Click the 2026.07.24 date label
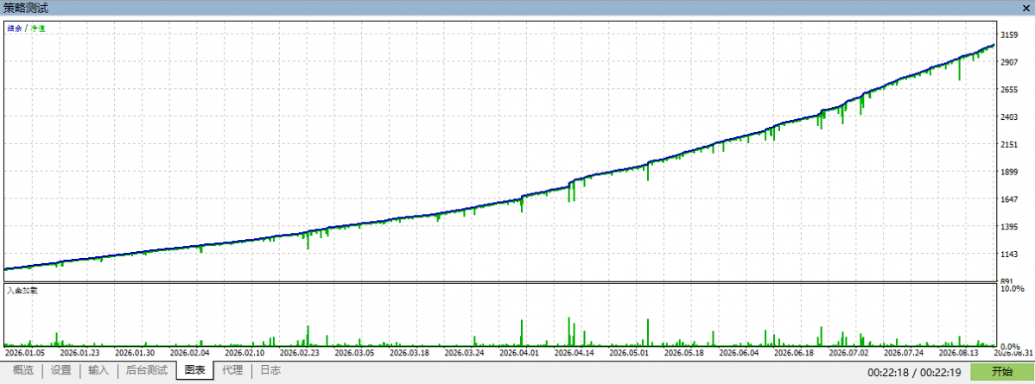Screen dimensions: 1035x384 tap(905, 353)
